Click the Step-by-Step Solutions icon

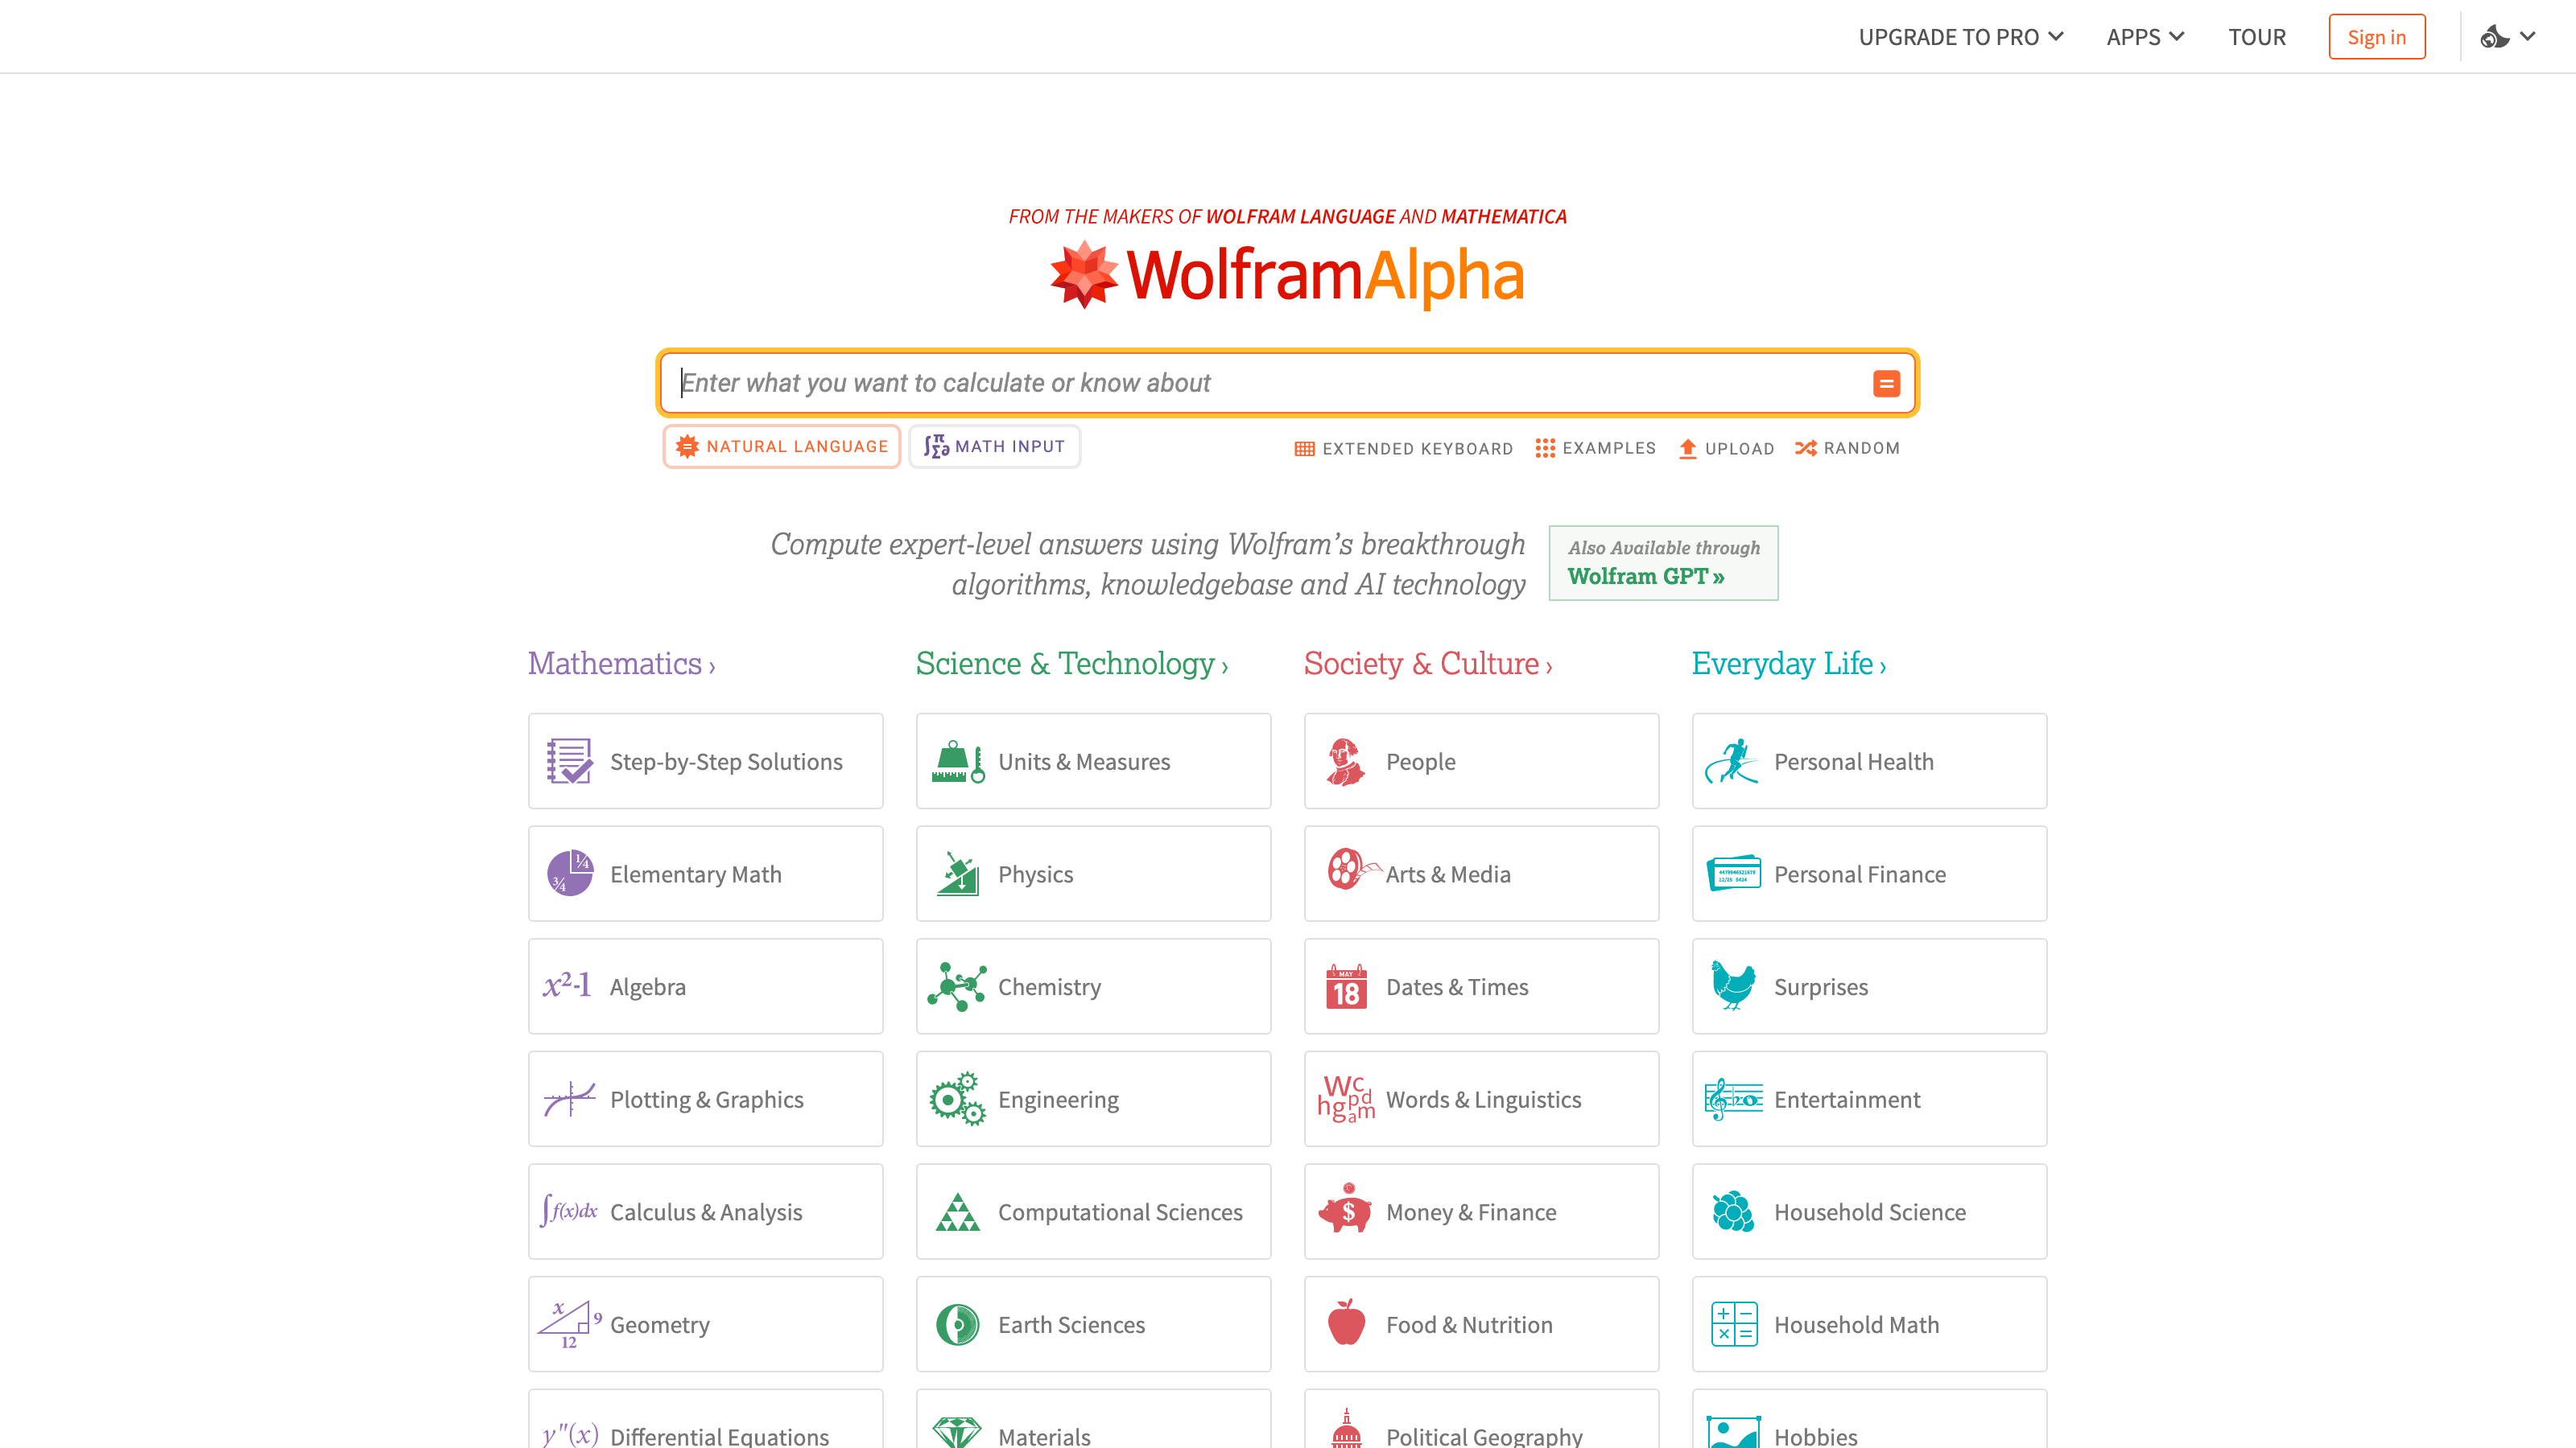pos(570,760)
